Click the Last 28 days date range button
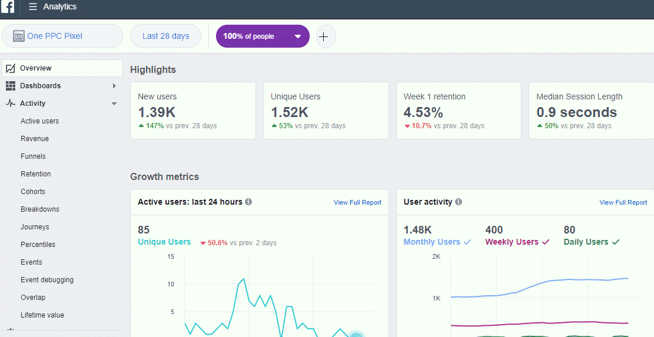This screenshot has height=337, width=654. (165, 36)
